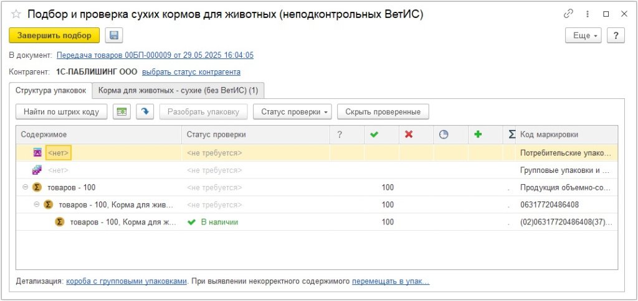
Task: Click the red cross column header
Action: pyautogui.click(x=409, y=134)
